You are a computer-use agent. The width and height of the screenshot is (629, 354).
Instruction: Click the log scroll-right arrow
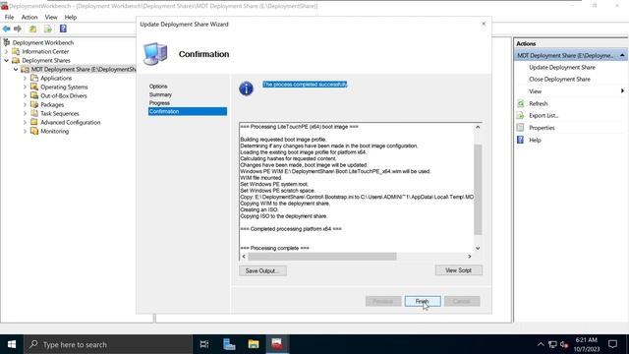tap(470, 256)
